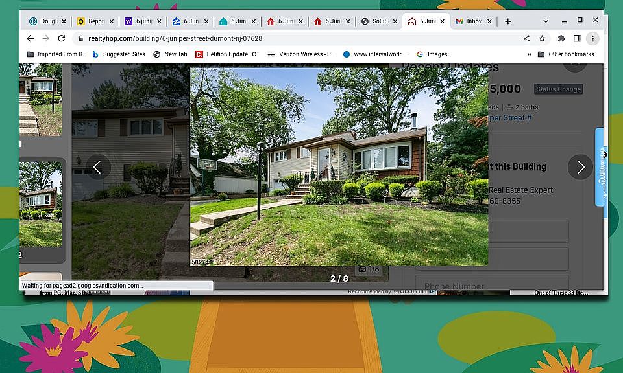This screenshot has width=623, height=373.
Task: Expand the tab search chevron
Action: (x=546, y=21)
